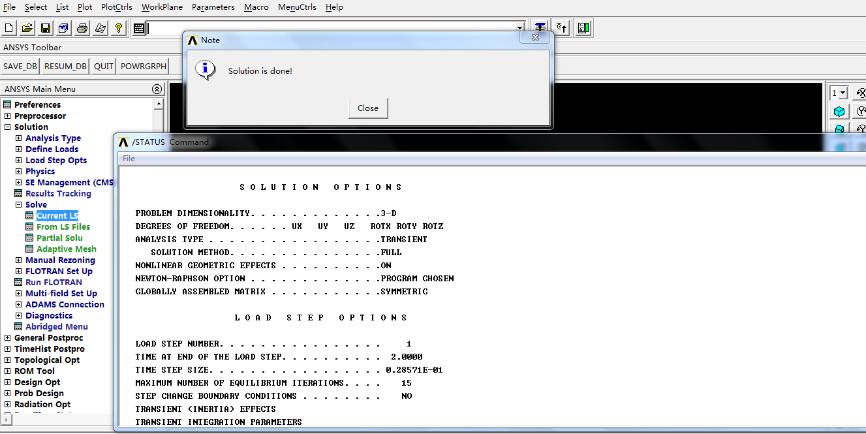This screenshot has height=434, width=866.
Task: Open the Parameters menu
Action: (213, 7)
